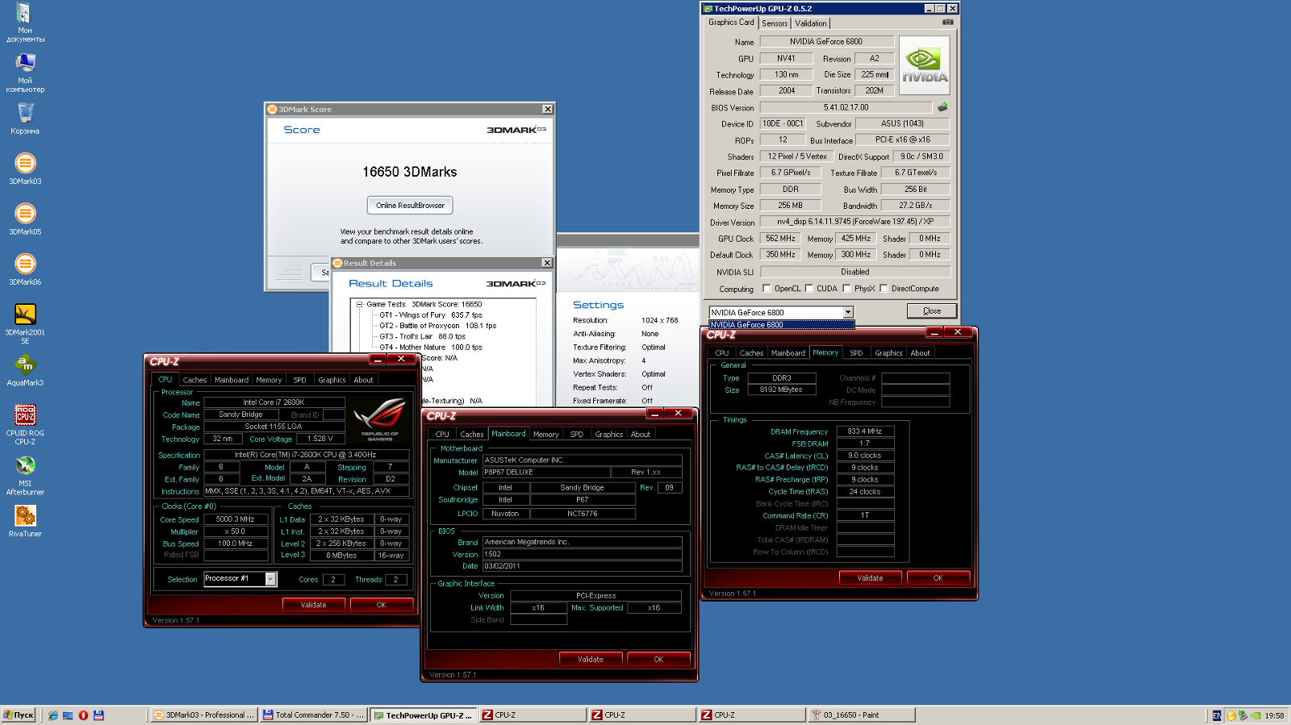This screenshot has width=1291, height=725.
Task: Click Validate in memory CPU-Z window
Action: pyautogui.click(x=870, y=578)
